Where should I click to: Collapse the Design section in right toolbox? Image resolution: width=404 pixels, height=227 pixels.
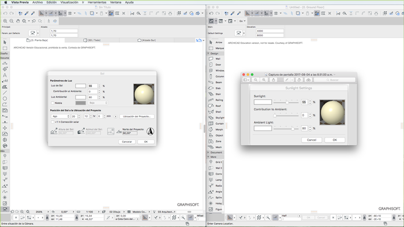click(x=208, y=53)
